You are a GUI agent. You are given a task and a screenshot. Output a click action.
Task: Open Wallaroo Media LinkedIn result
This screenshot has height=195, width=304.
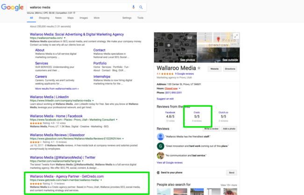point(49,97)
